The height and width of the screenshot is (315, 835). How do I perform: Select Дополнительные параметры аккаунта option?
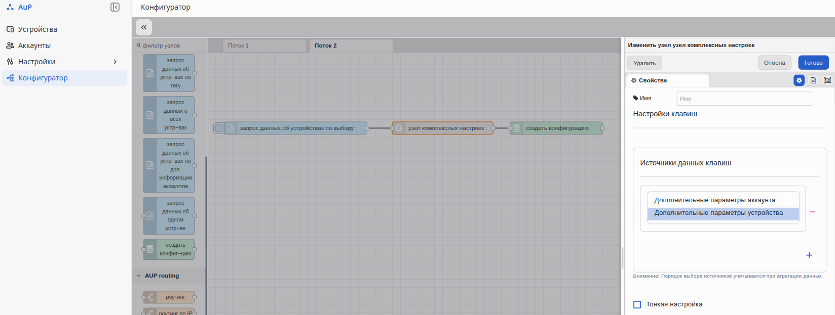[724, 200]
